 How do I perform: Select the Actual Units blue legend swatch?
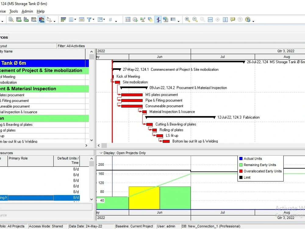pyautogui.click(x=241, y=158)
